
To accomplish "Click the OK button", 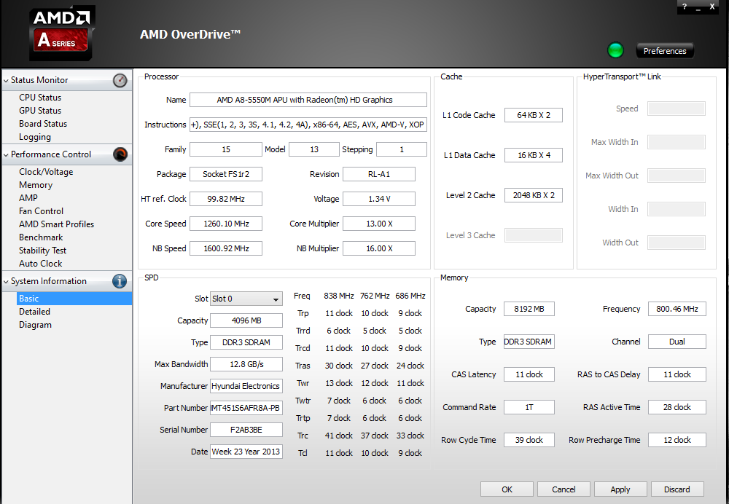I will 507,489.
